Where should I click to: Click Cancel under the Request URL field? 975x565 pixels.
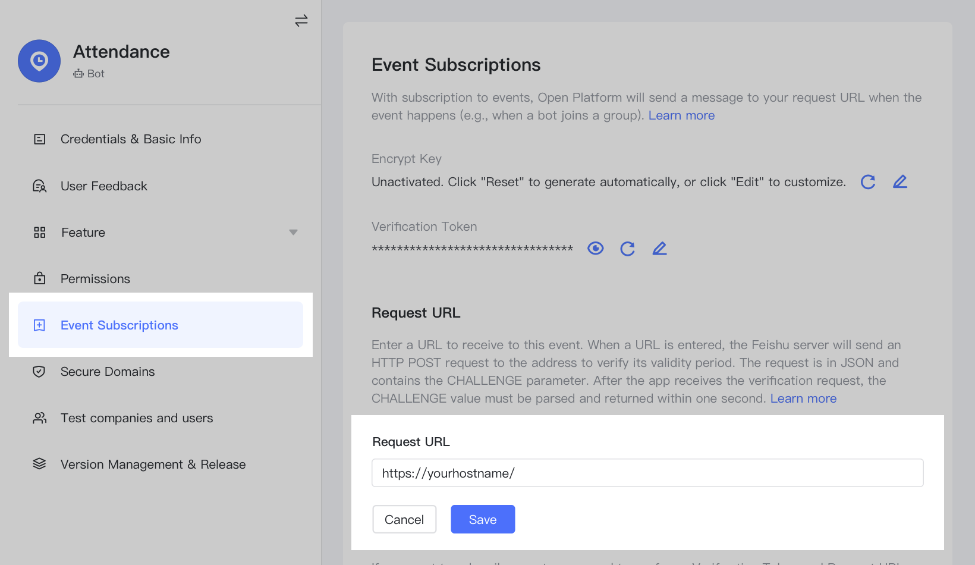pos(404,519)
